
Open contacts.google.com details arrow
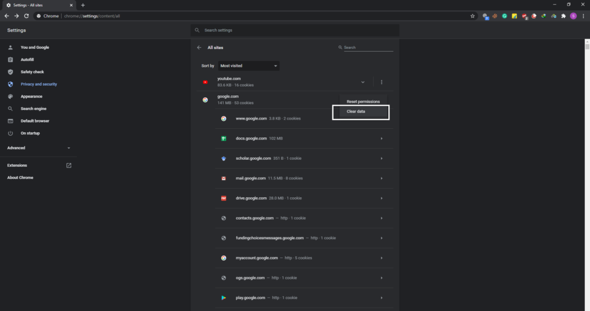click(x=381, y=218)
